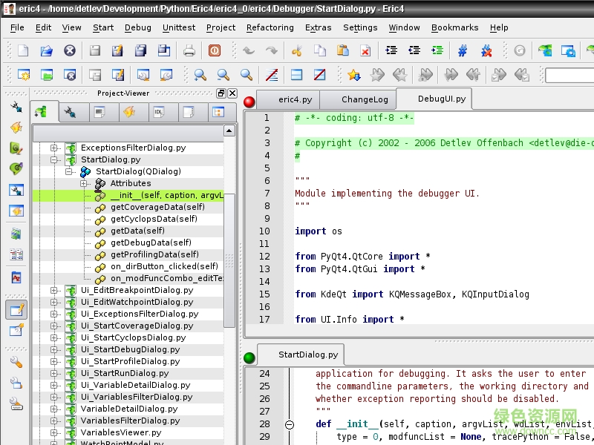This screenshot has height=445, width=594.
Task: Click the Print icon in the toolbar
Action: point(189,51)
